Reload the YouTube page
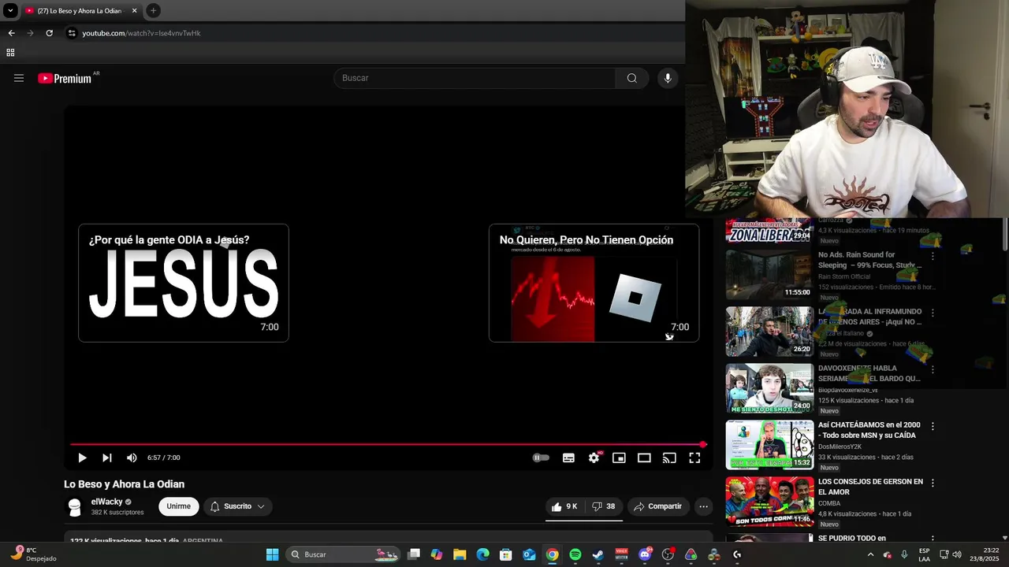This screenshot has width=1009, height=567. point(49,33)
